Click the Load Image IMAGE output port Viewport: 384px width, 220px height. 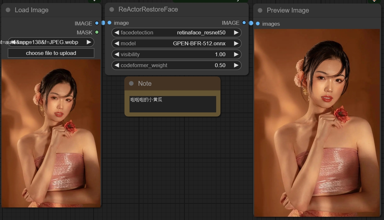tap(97, 23)
